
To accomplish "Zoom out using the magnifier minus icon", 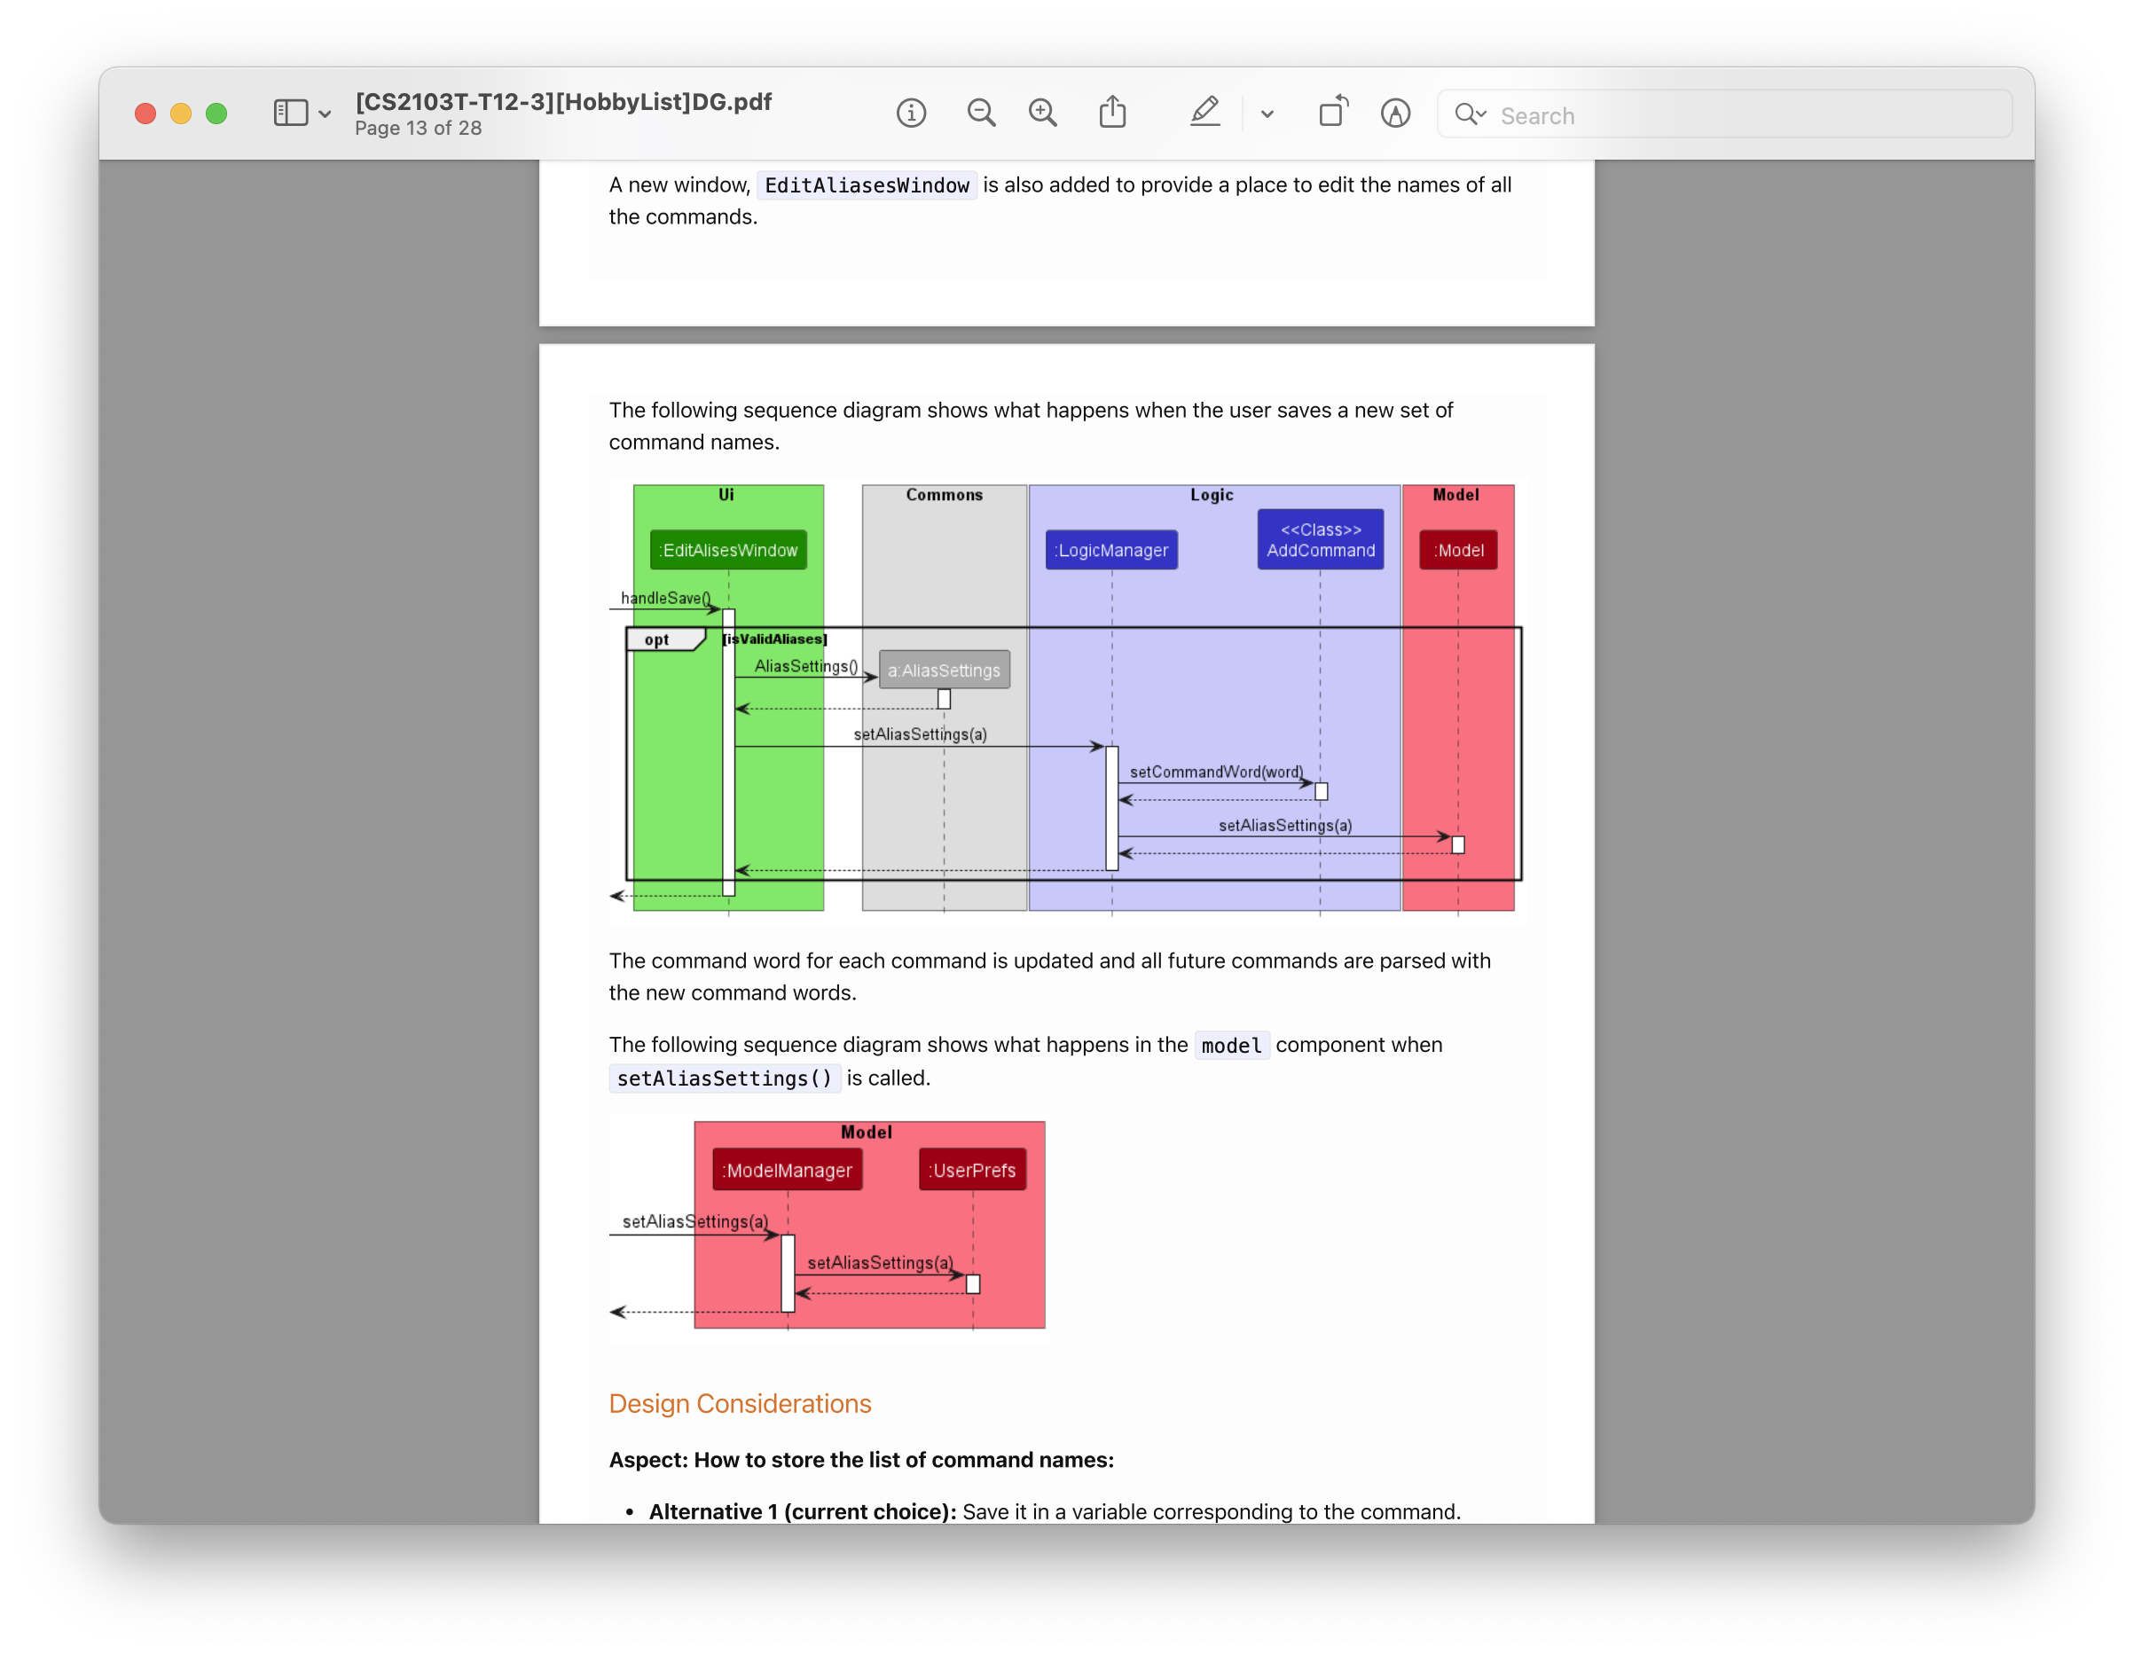I will tap(981, 114).
